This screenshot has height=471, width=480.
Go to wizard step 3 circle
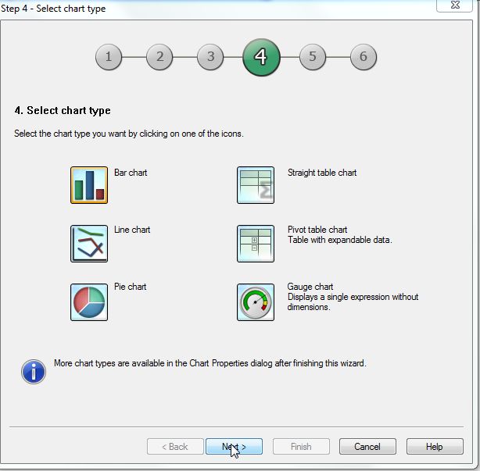[x=210, y=57]
